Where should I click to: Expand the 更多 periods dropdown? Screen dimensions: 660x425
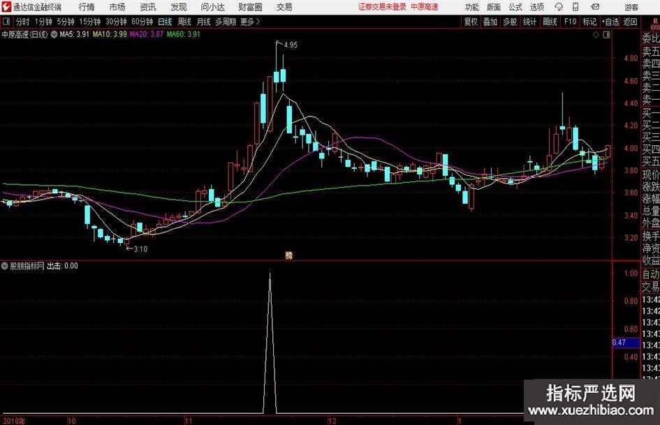click(250, 22)
